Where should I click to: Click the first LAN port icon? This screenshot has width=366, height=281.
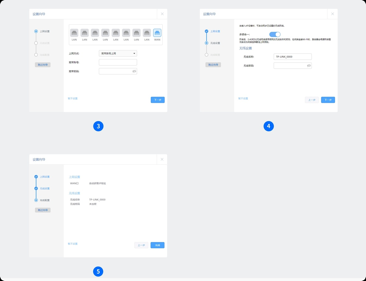tap(74, 33)
